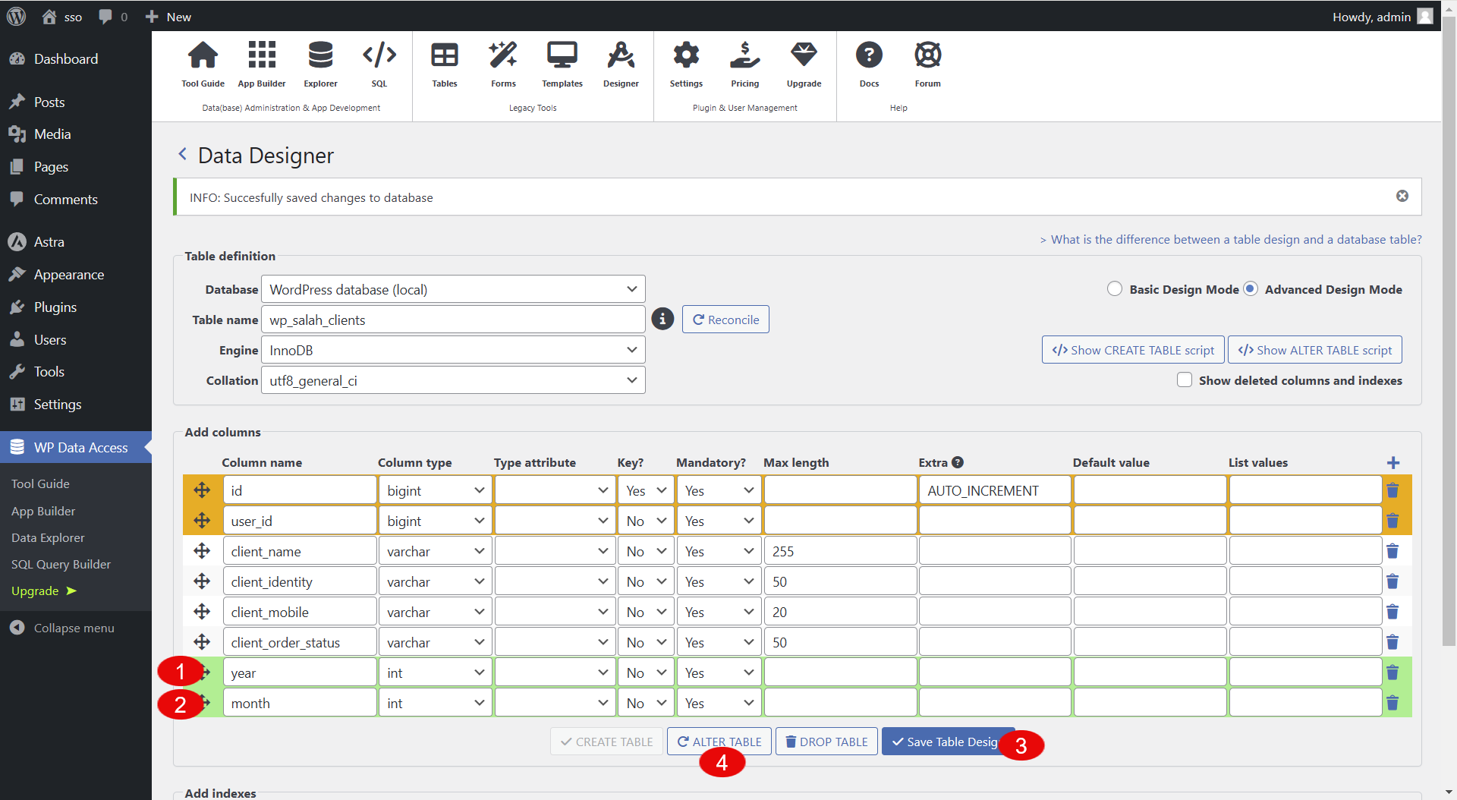Open Plugins in WordPress sidebar
1457x800 pixels.
55,307
